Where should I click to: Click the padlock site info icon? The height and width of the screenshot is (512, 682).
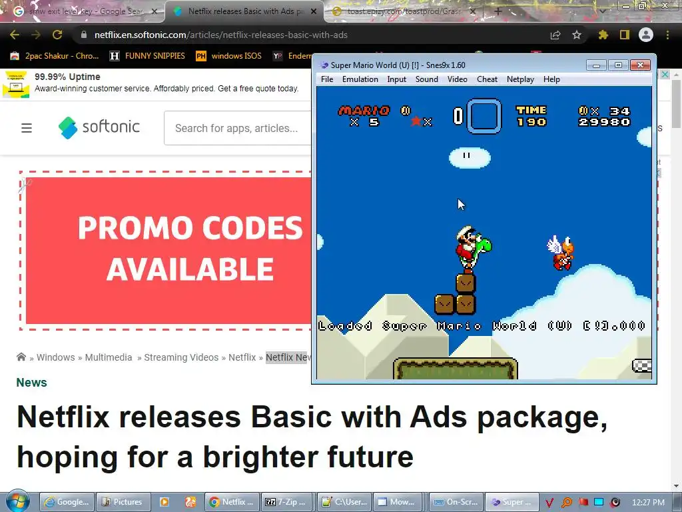[x=84, y=35]
